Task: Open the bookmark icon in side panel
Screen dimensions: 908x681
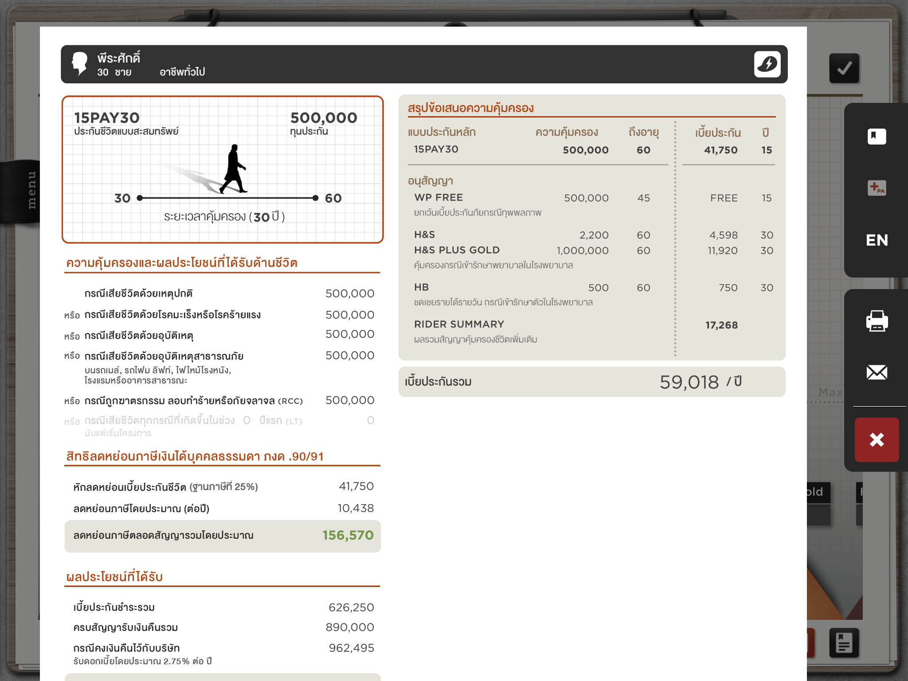Action: point(877,136)
